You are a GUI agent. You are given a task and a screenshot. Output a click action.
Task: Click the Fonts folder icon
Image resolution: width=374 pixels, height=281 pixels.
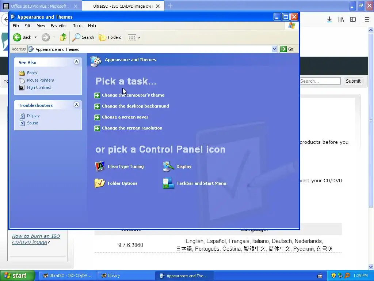[22, 73]
